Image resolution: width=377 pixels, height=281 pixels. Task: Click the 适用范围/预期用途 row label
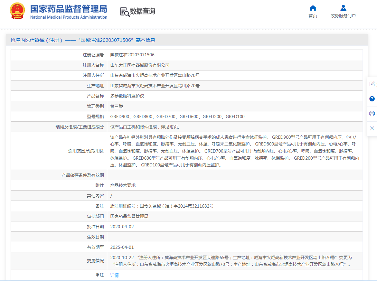pos(86,151)
